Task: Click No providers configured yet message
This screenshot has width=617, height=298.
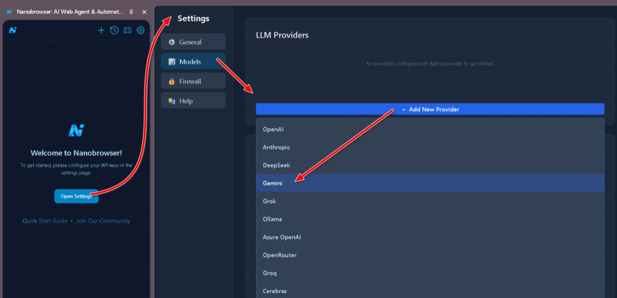Action: pyautogui.click(x=430, y=64)
